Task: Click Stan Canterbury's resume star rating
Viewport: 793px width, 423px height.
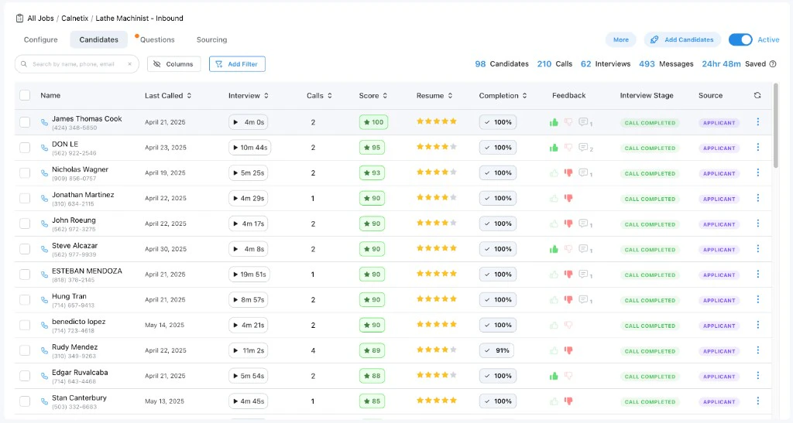Action: point(437,401)
